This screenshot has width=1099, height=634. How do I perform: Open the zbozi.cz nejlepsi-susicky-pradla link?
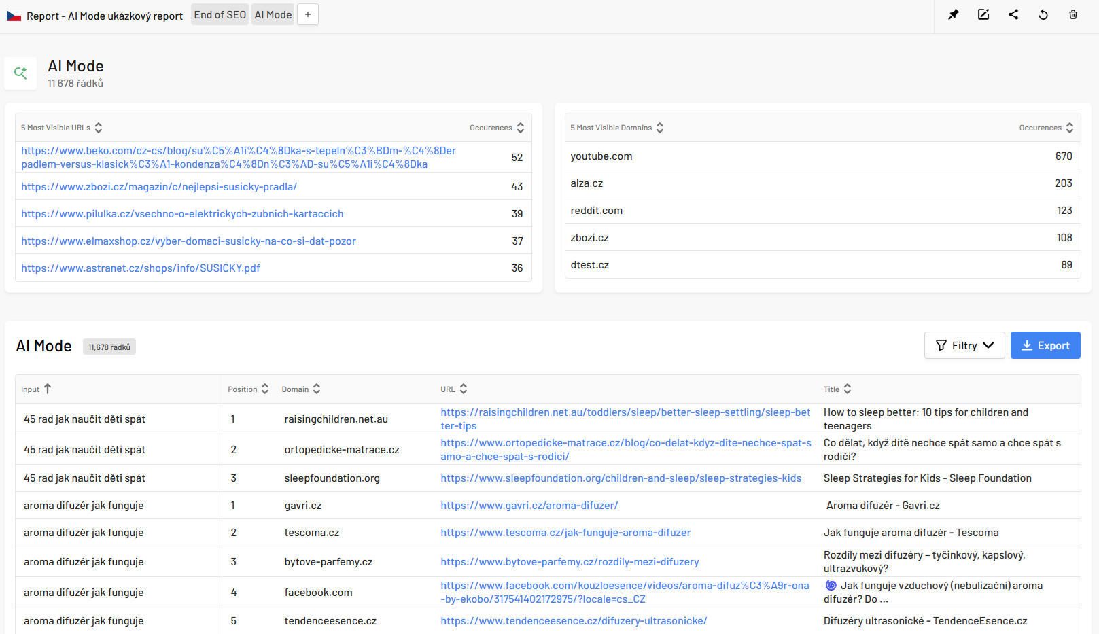159,187
